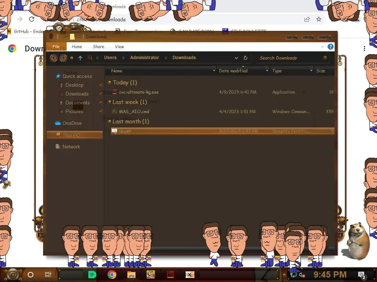The height and width of the screenshot is (282, 377).
Task: Bookmark the page with Chrome's star icon
Action: pos(319,19)
